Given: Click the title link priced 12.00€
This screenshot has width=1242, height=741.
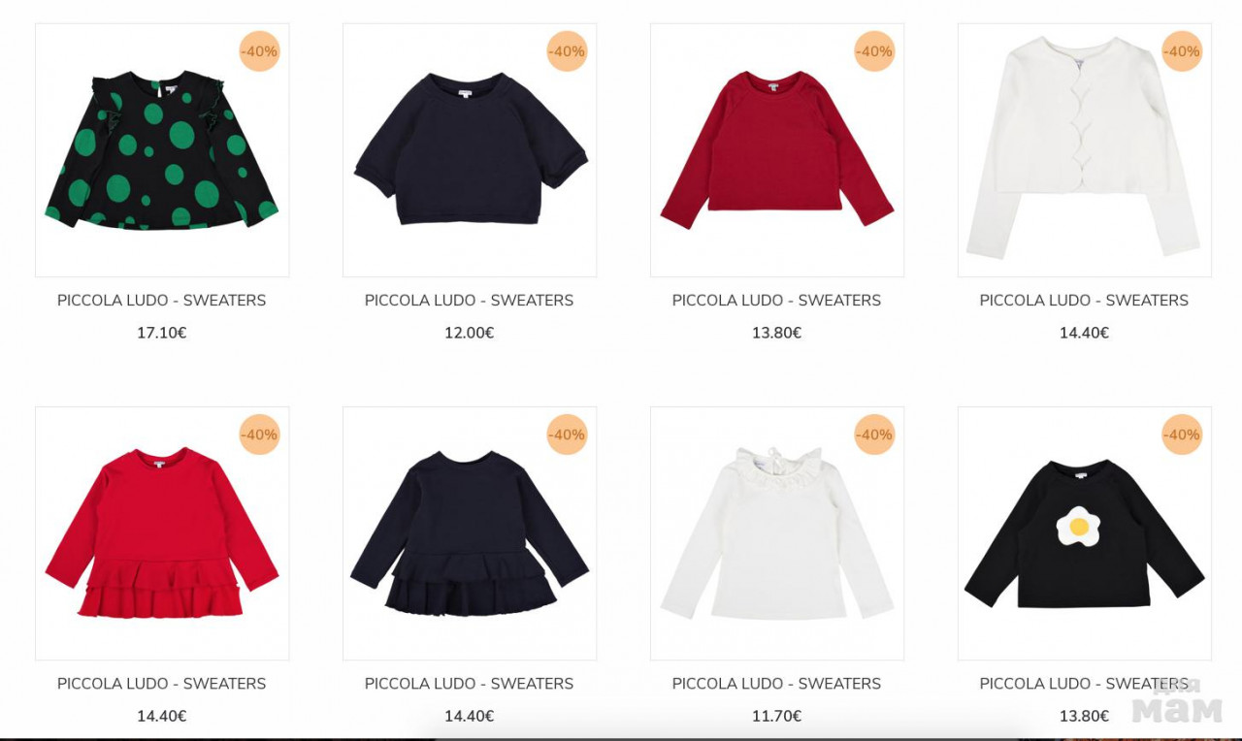Looking at the screenshot, I should (470, 301).
